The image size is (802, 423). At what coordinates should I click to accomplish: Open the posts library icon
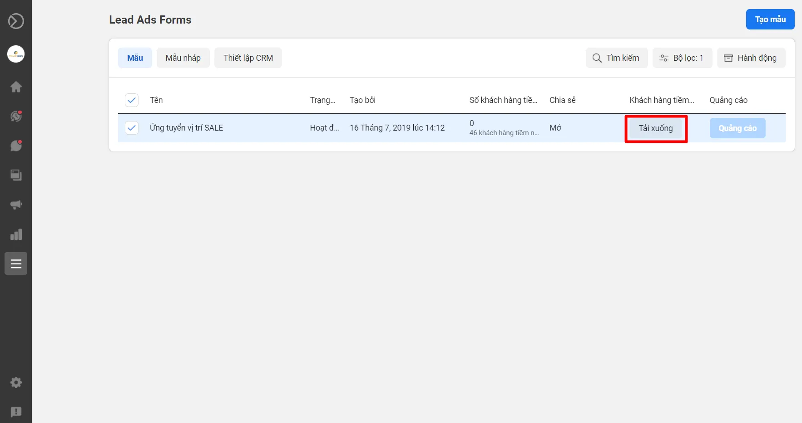click(x=16, y=175)
